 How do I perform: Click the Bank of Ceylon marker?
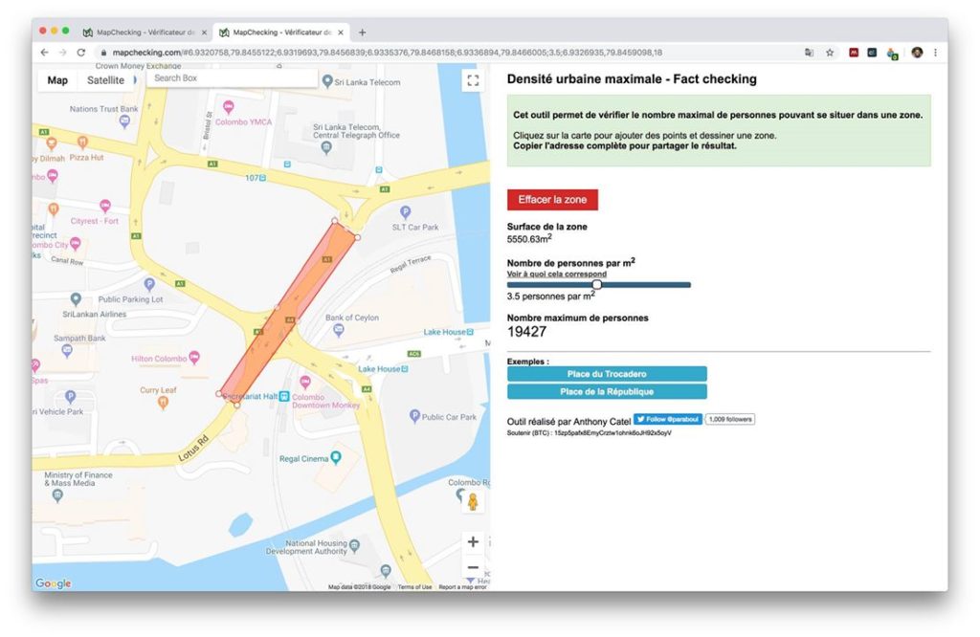tap(338, 331)
